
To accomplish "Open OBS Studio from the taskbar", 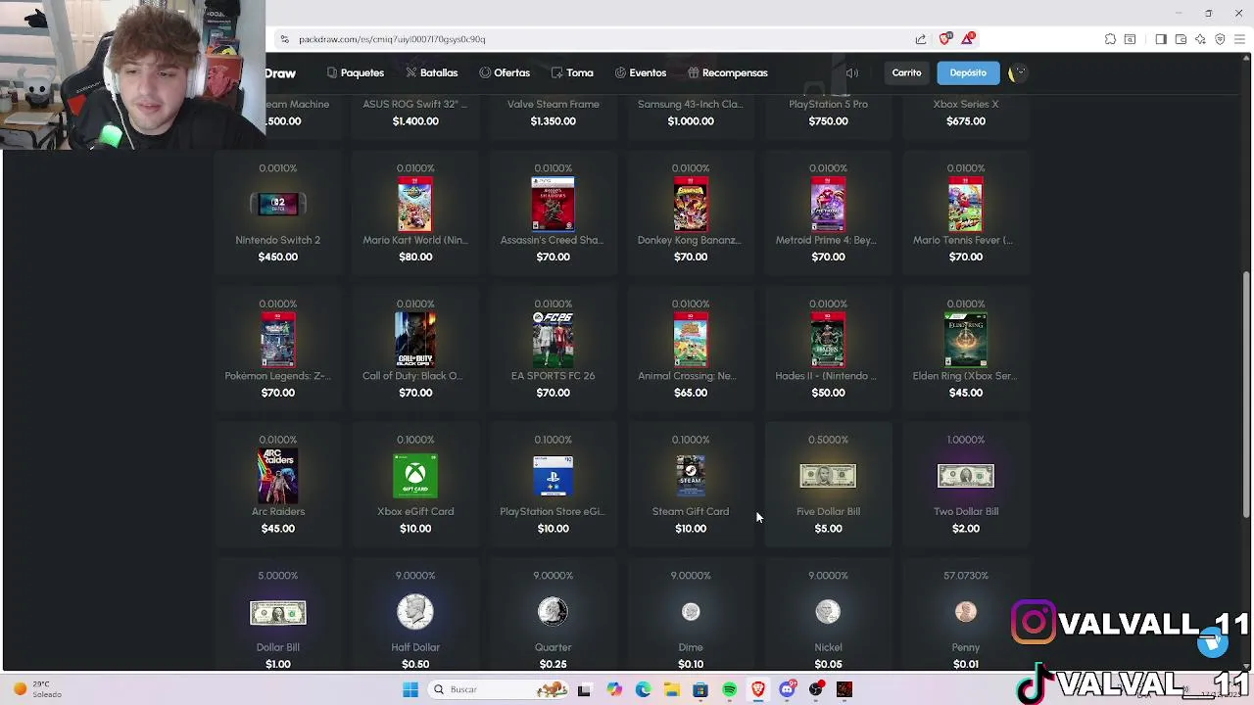I will pos(815,689).
